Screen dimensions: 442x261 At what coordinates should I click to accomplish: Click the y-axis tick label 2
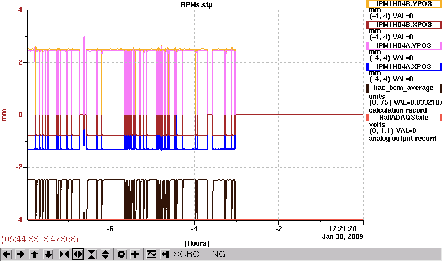[x=20, y=62]
